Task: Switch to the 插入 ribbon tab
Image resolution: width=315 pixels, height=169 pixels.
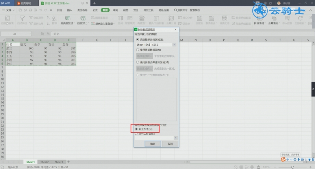Action: (70, 10)
